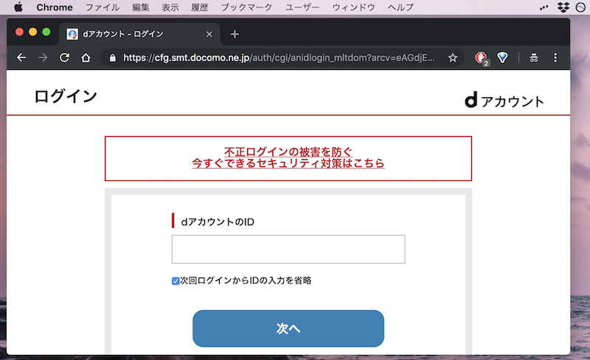Bookmark this page with the star icon

click(453, 57)
